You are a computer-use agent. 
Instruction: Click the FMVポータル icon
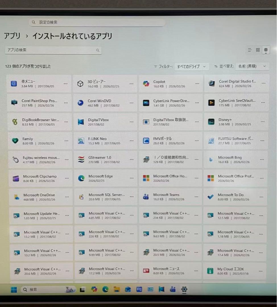click(146, 141)
